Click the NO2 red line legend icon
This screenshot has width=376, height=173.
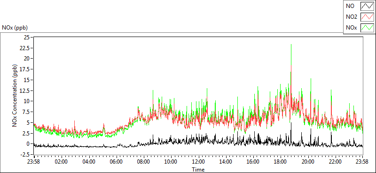point(367,17)
